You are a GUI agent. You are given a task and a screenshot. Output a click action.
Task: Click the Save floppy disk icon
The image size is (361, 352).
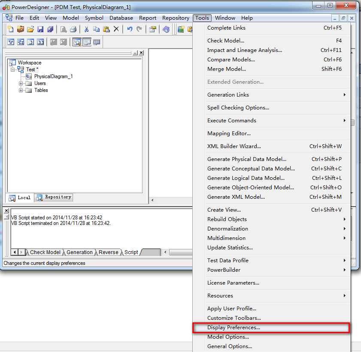[40, 29]
